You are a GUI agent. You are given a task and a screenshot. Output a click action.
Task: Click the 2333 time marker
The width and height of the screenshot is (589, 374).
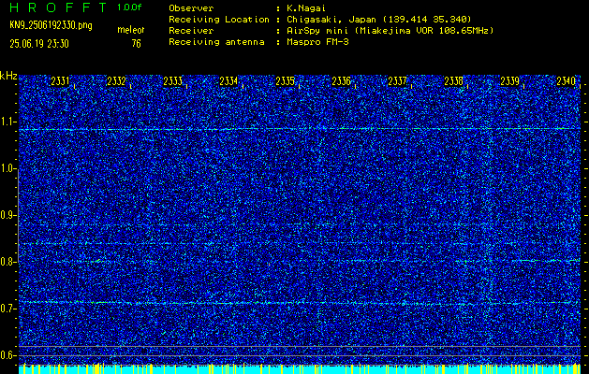(x=173, y=81)
